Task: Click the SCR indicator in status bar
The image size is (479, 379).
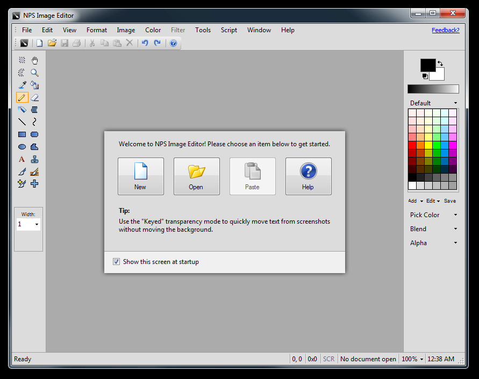Action: (x=328, y=359)
